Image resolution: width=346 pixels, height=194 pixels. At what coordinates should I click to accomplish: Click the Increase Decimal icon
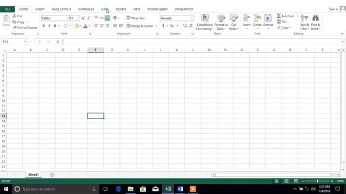point(185,26)
